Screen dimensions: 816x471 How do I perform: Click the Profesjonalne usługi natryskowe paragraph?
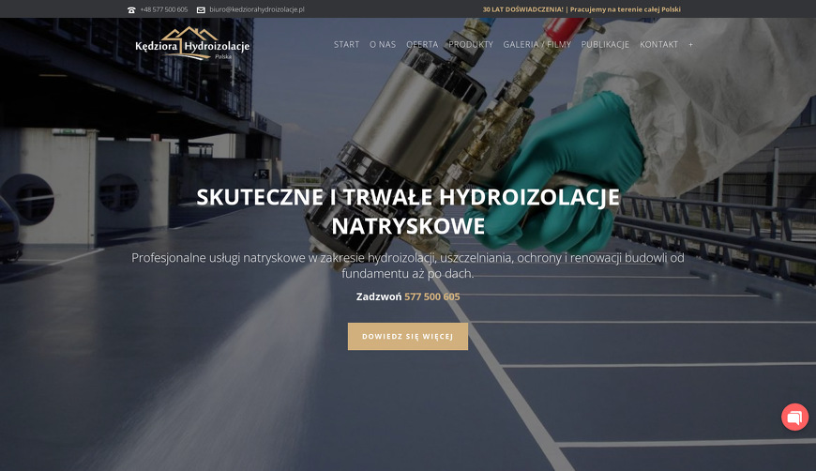(x=408, y=266)
